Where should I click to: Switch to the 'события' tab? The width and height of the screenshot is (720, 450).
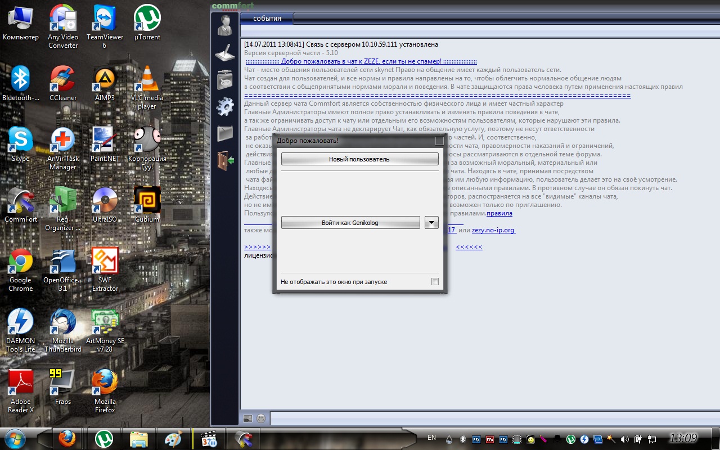267,19
